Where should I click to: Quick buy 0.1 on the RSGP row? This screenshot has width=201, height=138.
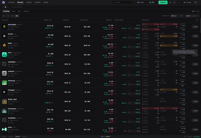point(195,46)
